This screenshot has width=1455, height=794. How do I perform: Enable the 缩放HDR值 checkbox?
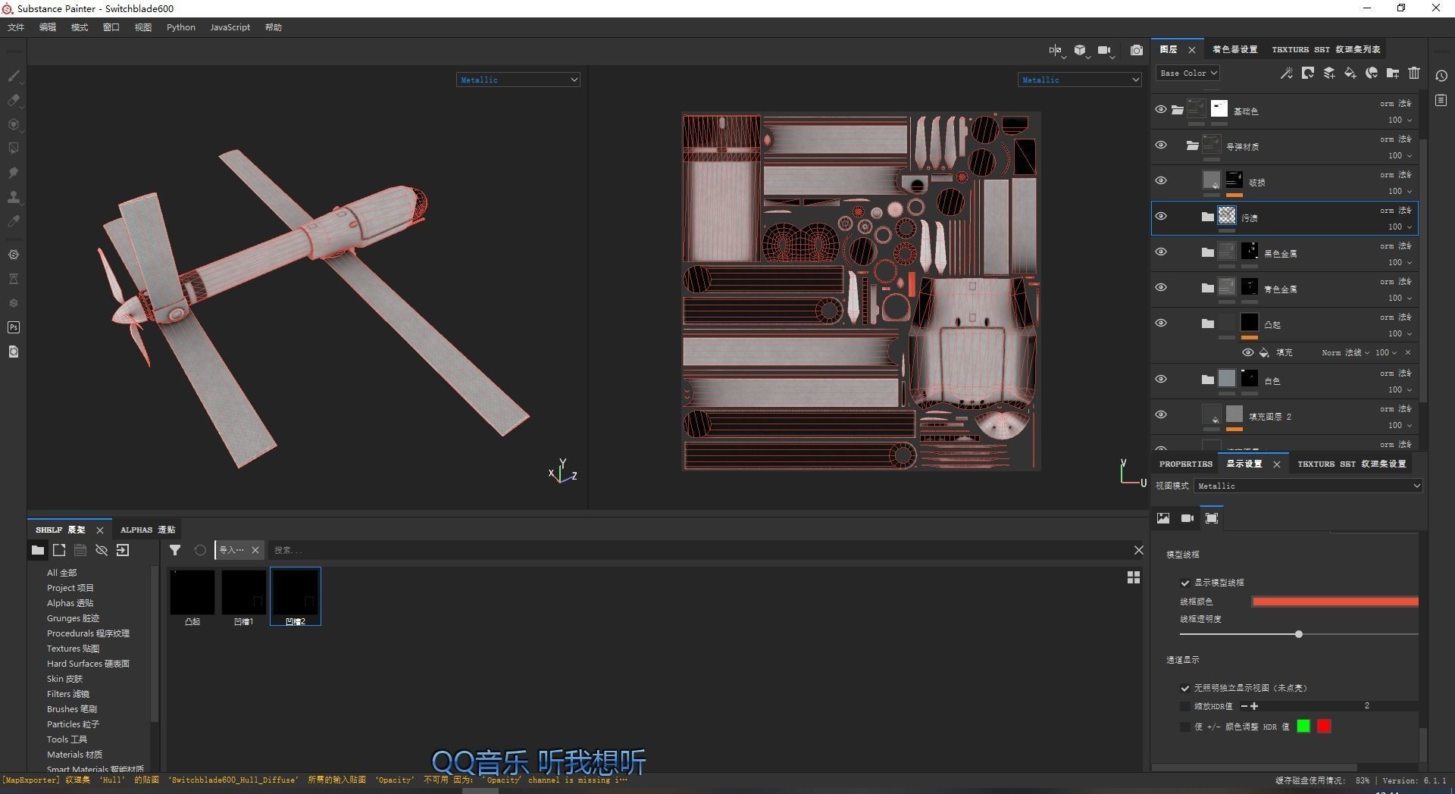[x=1185, y=707]
